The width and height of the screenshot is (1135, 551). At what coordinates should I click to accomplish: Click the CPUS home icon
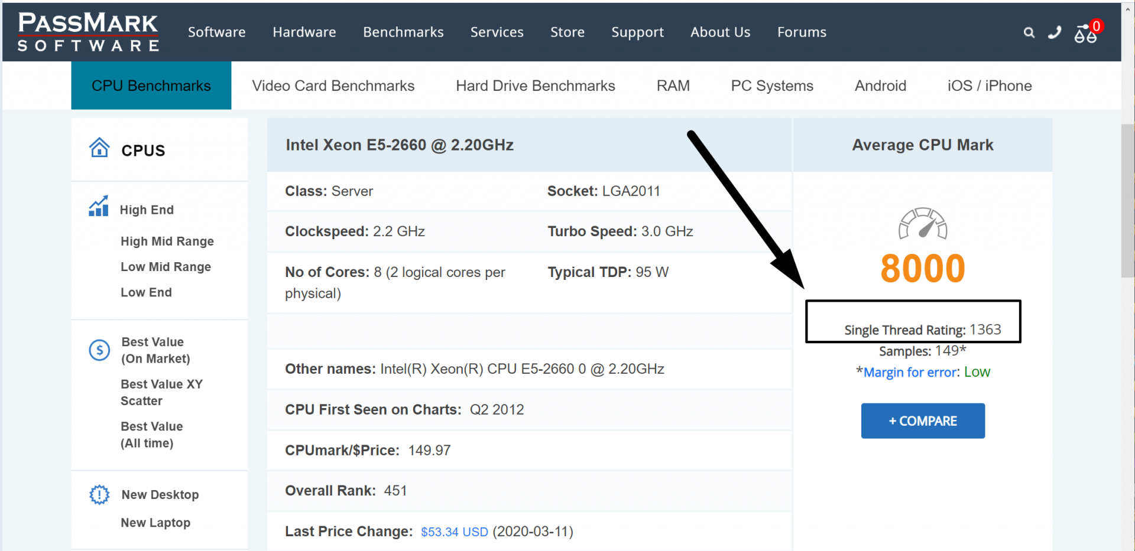click(99, 148)
